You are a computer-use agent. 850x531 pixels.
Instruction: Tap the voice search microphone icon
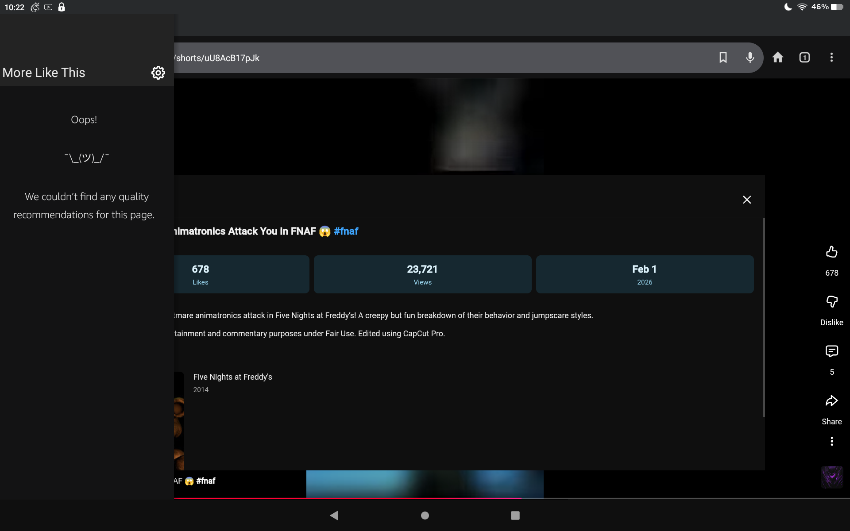coord(750,58)
